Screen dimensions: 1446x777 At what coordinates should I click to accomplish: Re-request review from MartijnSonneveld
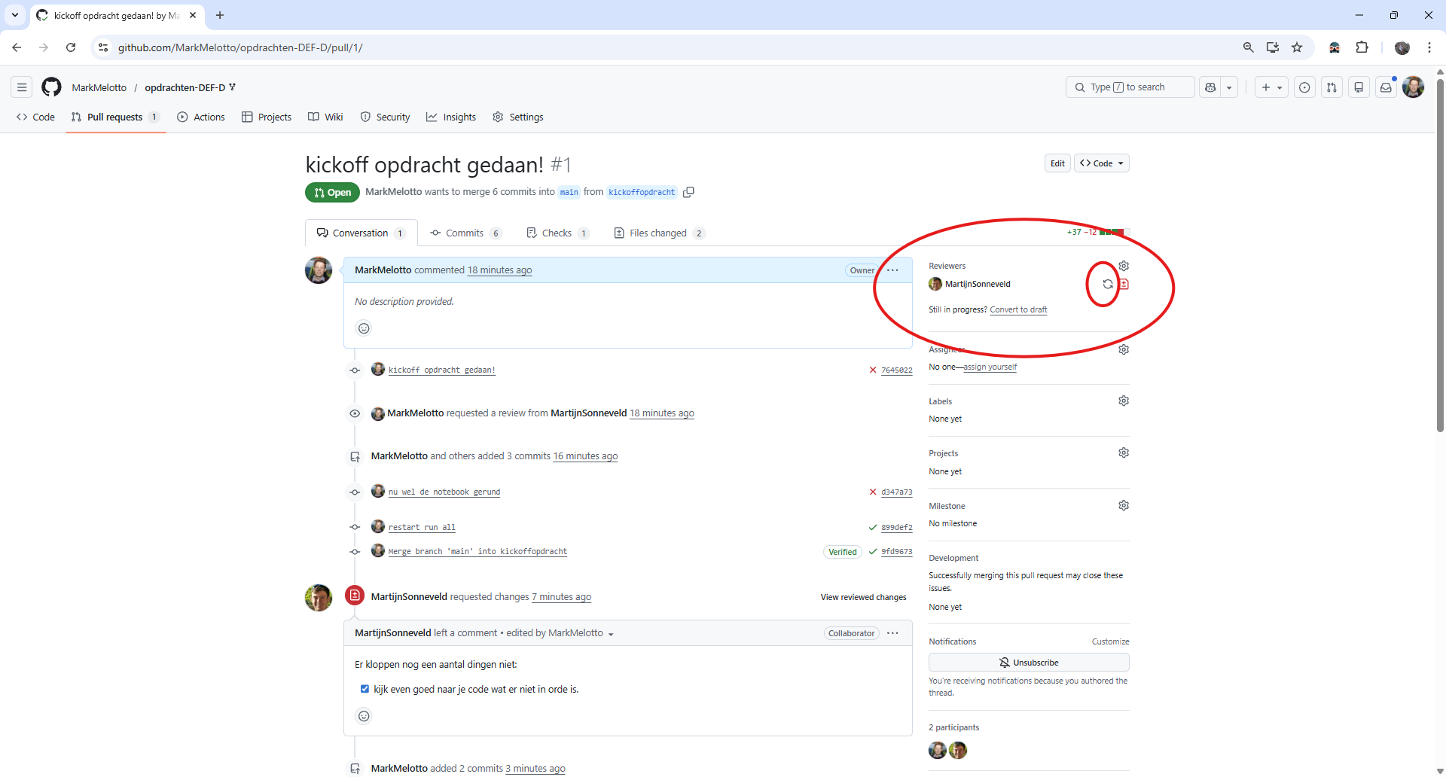click(1107, 285)
